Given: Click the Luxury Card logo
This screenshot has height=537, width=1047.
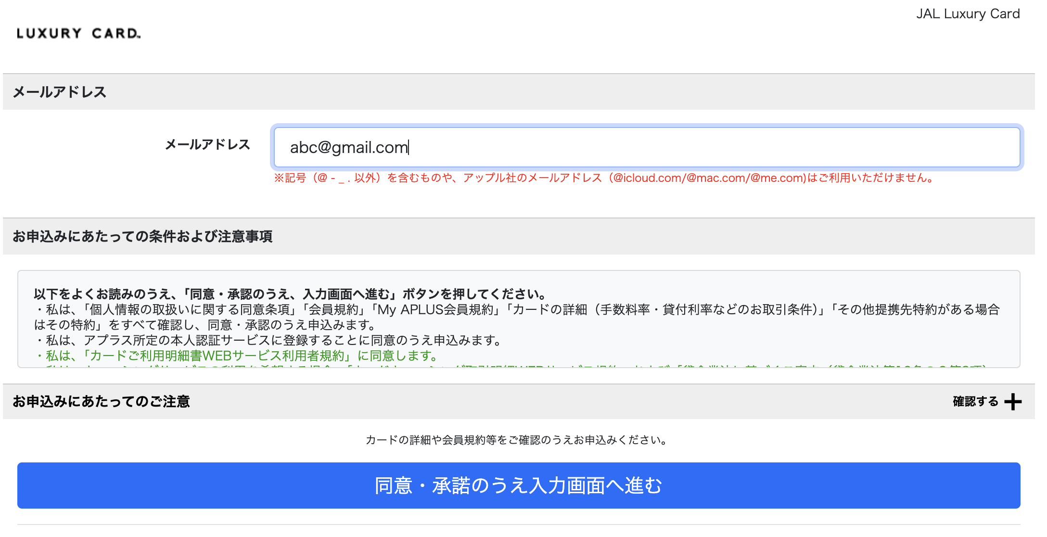Looking at the screenshot, I should pos(78,33).
